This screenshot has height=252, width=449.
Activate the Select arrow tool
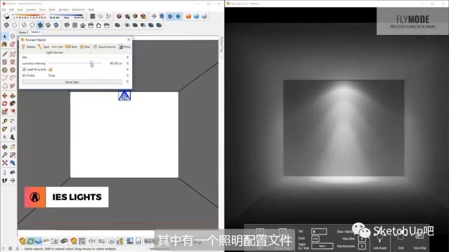point(5,36)
